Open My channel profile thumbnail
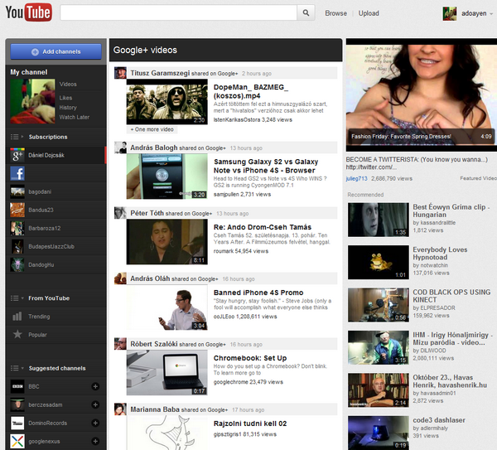Image resolution: width=497 pixels, height=450 pixels. pyautogui.click(x=32, y=101)
